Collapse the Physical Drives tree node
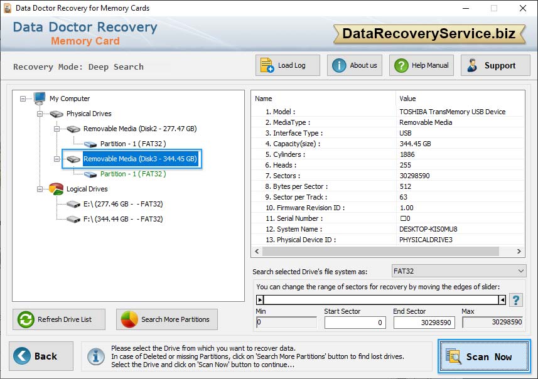Screen dimensions: 538x379 (x=40, y=114)
